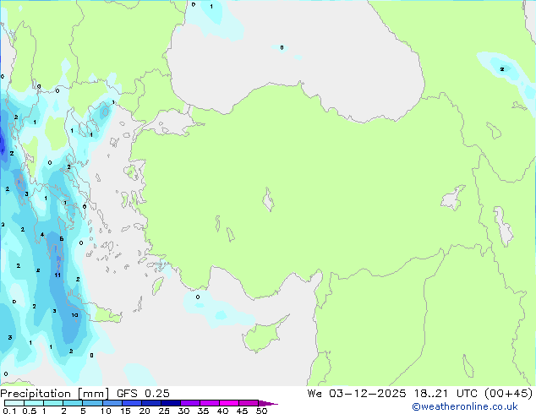Click the 'GFS 0.25' model label
Viewport: 536px width, 414px height.
point(143,394)
